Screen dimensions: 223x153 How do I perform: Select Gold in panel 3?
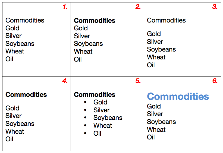point(154,34)
